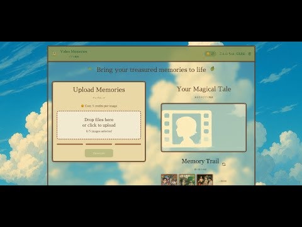Select "Bring your treasured memories to life" text
Screen dimensions: 302x227
151,69
